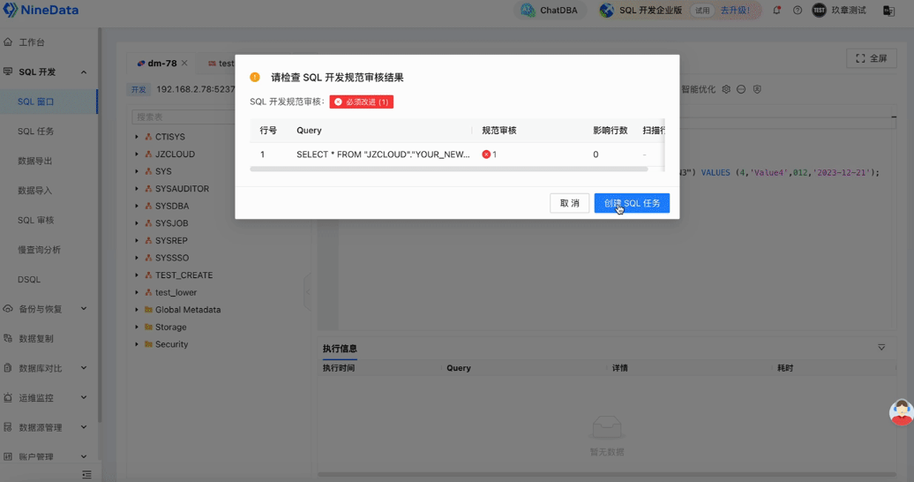Click the 规范审核 column header
The width and height of the screenshot is (914, 482).
499,131
